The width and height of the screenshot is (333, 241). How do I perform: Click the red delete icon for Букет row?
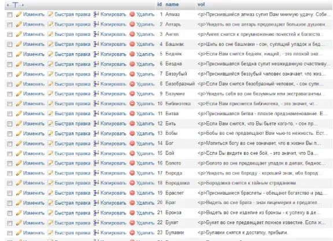(132, 223)
